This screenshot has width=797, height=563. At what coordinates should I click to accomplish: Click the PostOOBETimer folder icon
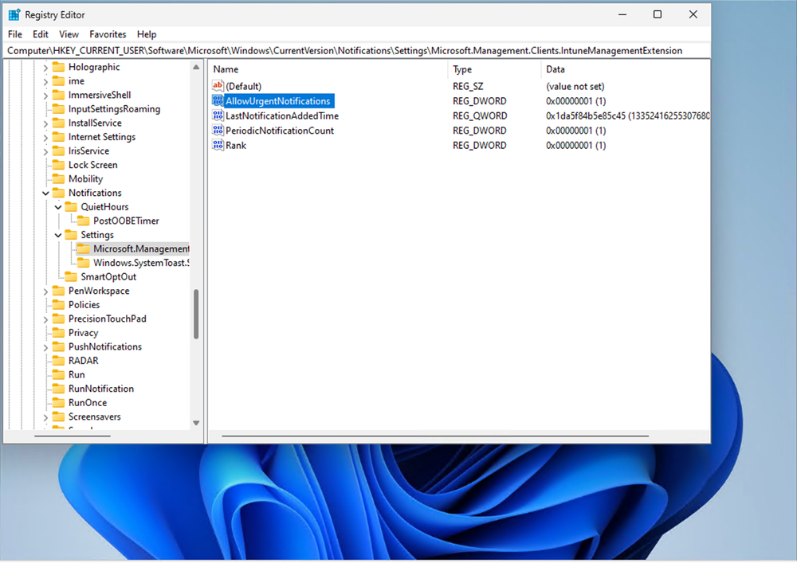point(84,221)
